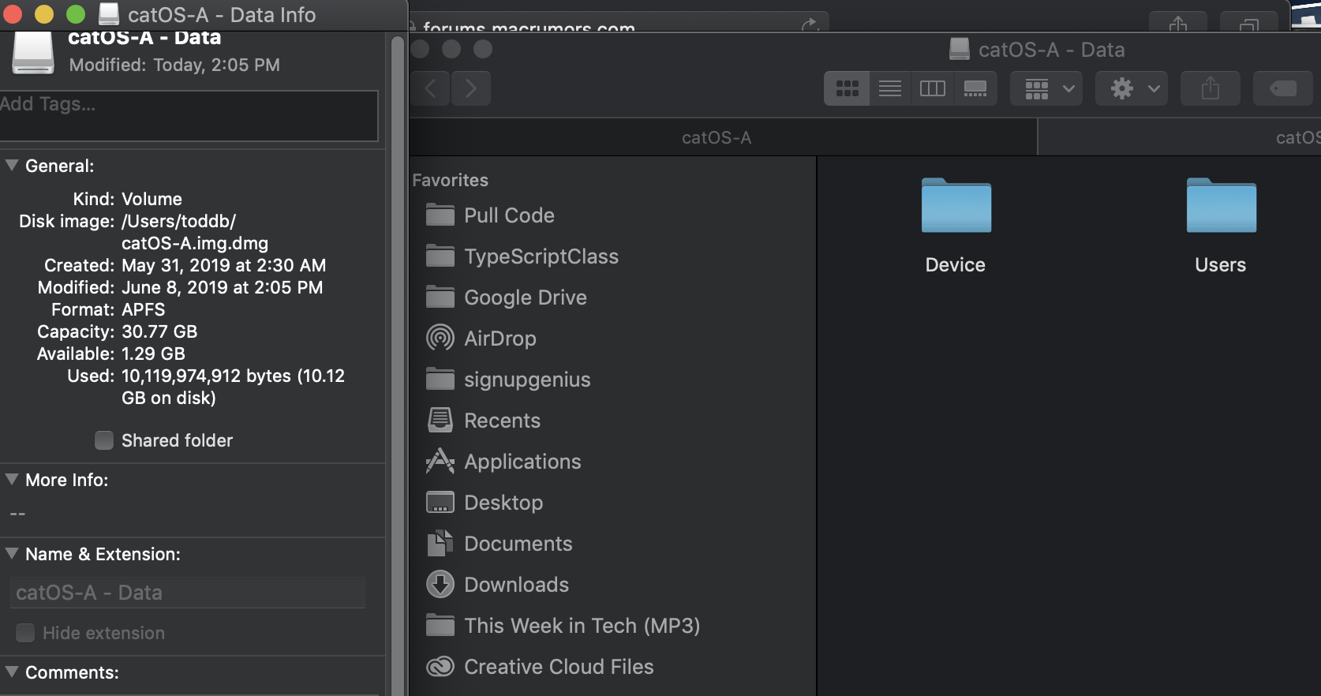Click the disk image path /Users/toddb/
Viewport: 1321px width, 696px height.
coord(178,221)
